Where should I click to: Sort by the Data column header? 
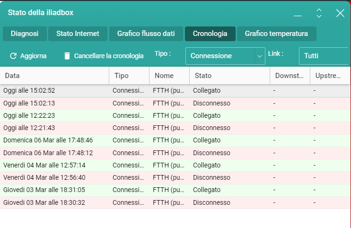(54, 76)
